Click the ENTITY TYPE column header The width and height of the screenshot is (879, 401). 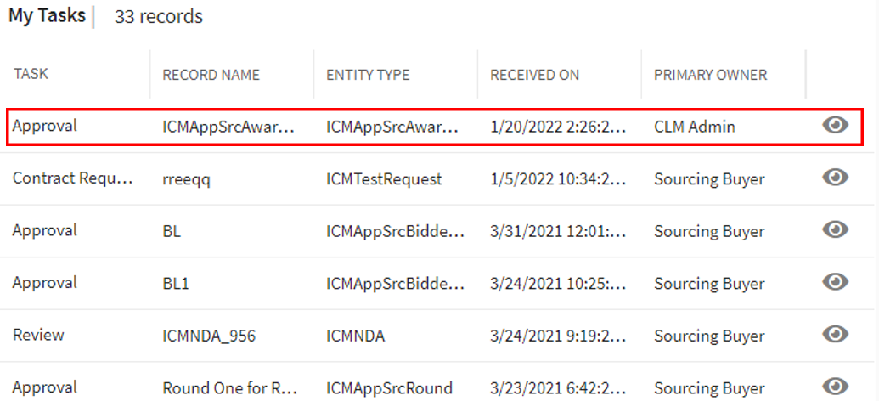[x=368, y=75]
